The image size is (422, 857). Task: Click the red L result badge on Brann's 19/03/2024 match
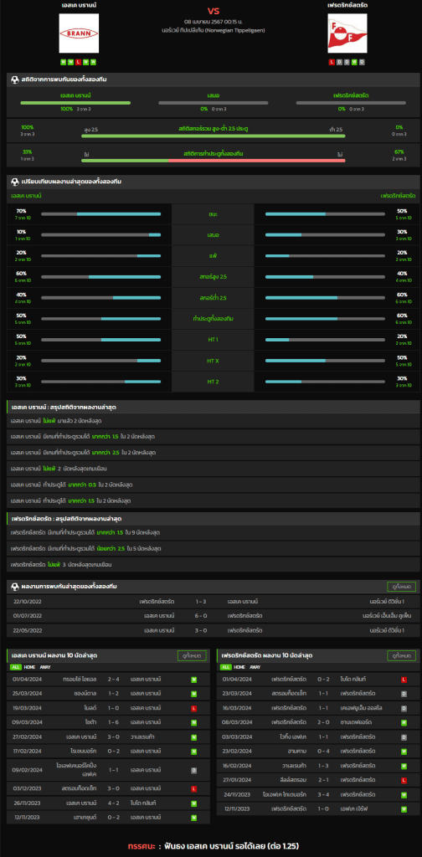pos(194,708)
